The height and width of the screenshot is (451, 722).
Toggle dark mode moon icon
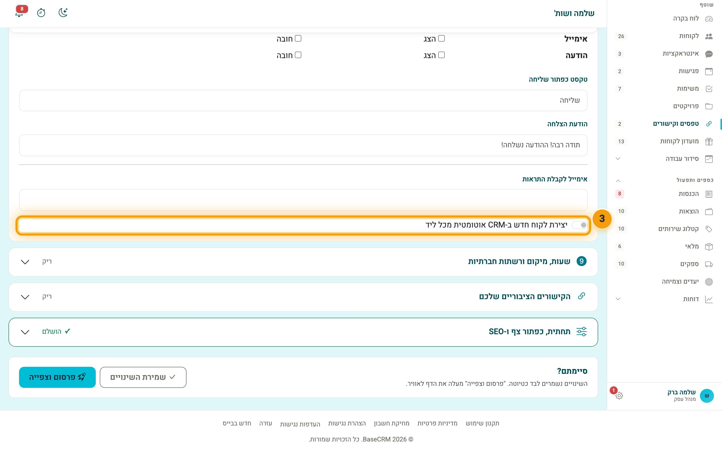pos(63,13)
